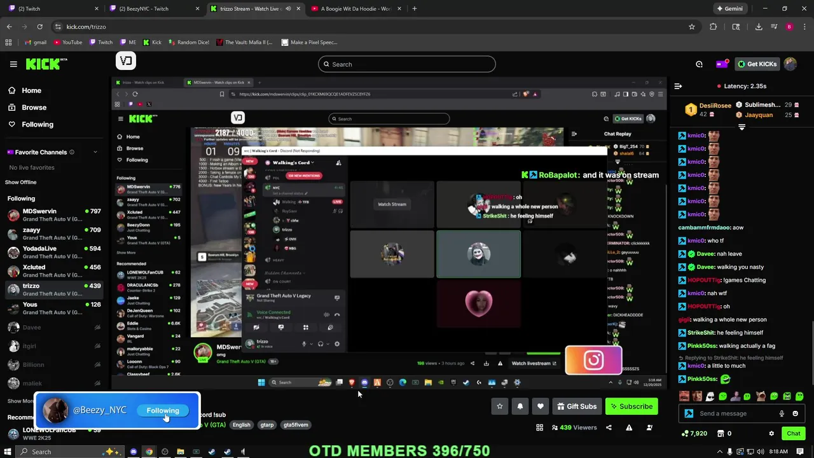Click Show More under followed channels
This screenshot has width=814, height=458.
click(20, 401)
